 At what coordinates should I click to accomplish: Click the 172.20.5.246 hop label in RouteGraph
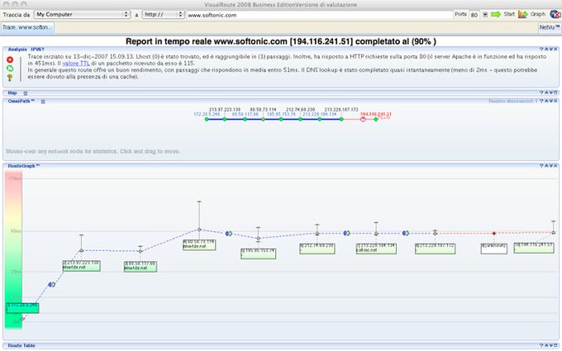22,308
